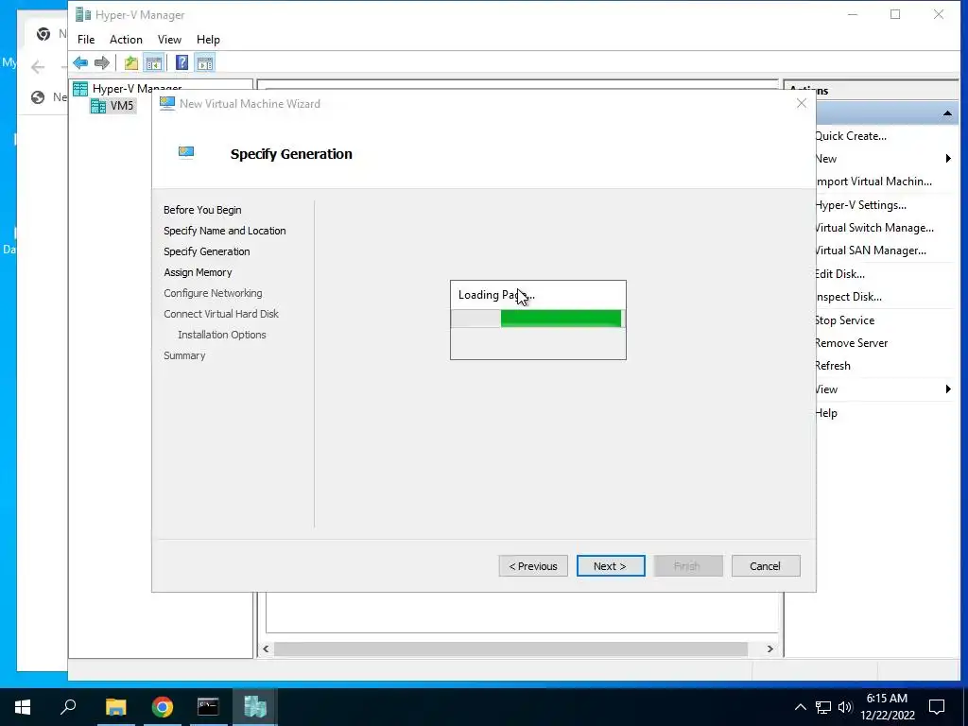Viewport: 968px width, 726px height.
Task: Click Import Virtual Machine in Actions pane
Action: click(873, 181)
